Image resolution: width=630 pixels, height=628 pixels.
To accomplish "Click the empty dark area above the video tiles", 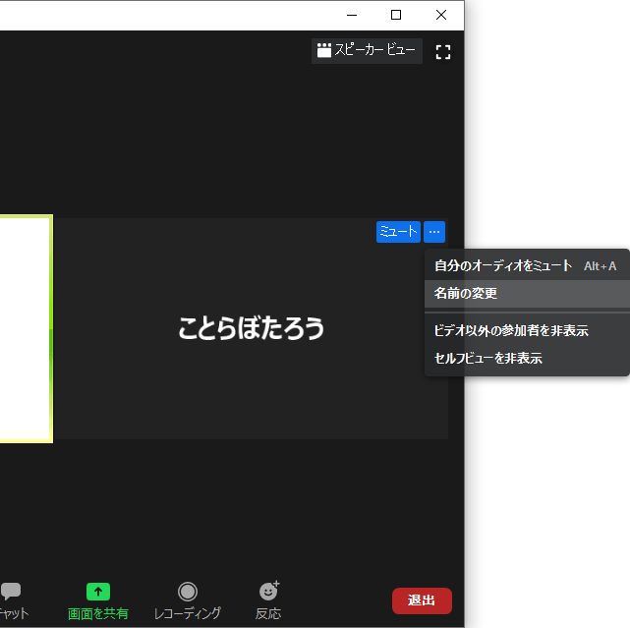I will click(197, 128).
